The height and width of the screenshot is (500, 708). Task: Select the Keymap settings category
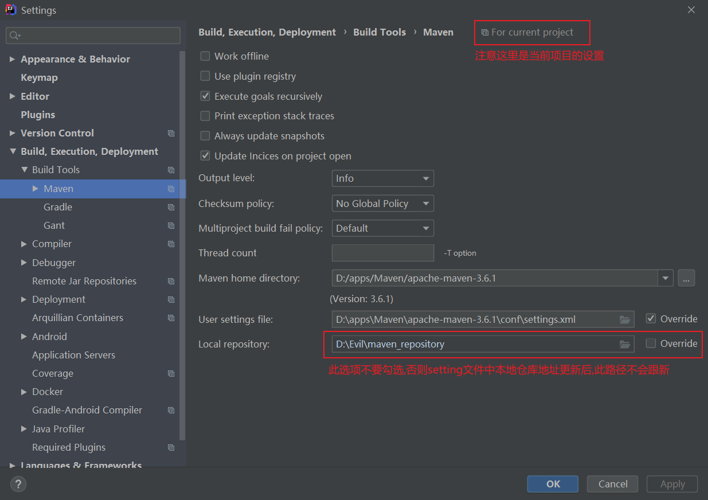coord(39,77)
